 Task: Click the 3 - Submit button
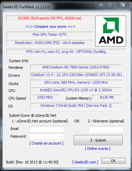pos(98,140)
